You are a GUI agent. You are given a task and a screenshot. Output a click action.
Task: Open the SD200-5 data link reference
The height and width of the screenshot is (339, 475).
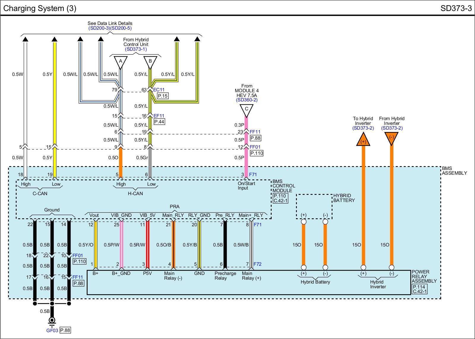pos(121,28)
